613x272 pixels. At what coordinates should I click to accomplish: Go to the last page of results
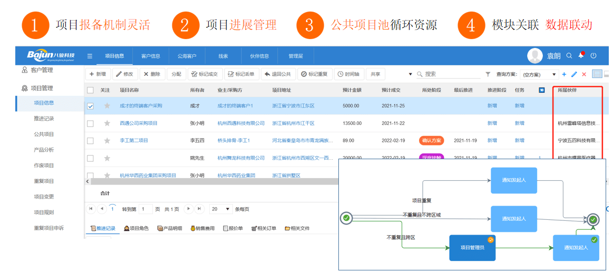[x=199, y=209]
